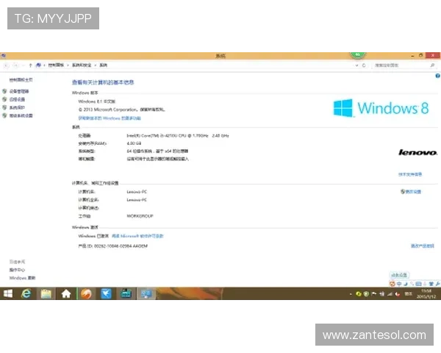Open Device Manager (设备管理器) in left sidebar
The image size is (441, 353).
(20, 91)
